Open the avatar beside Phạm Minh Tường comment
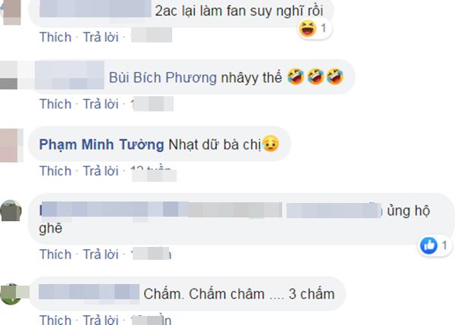 tap(11, 145)
